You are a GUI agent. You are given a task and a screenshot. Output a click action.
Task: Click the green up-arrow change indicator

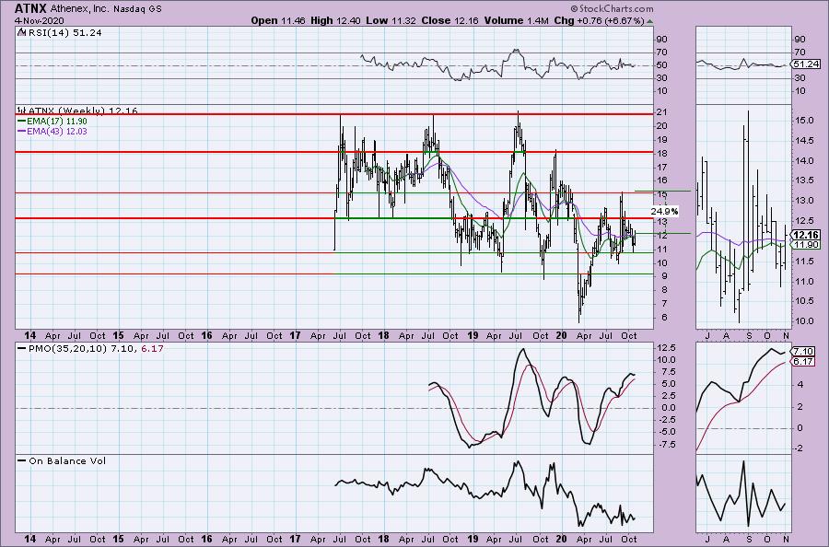point(649,22)
